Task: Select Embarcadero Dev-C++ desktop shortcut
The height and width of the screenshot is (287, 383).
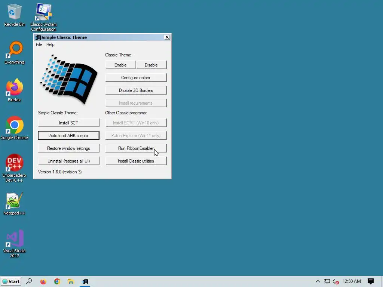Action: [14, 168]
